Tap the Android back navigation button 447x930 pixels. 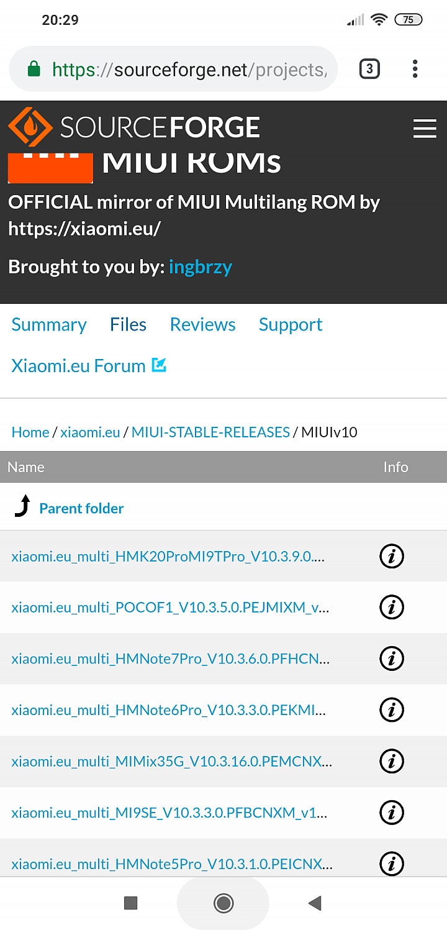tap(315, 903)
